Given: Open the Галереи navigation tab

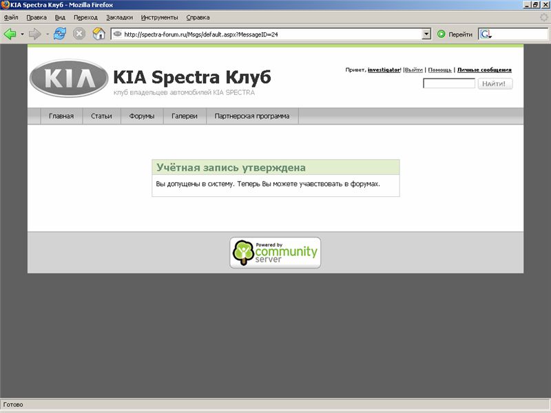Looking at the screenshot, I should pos(185,116).
